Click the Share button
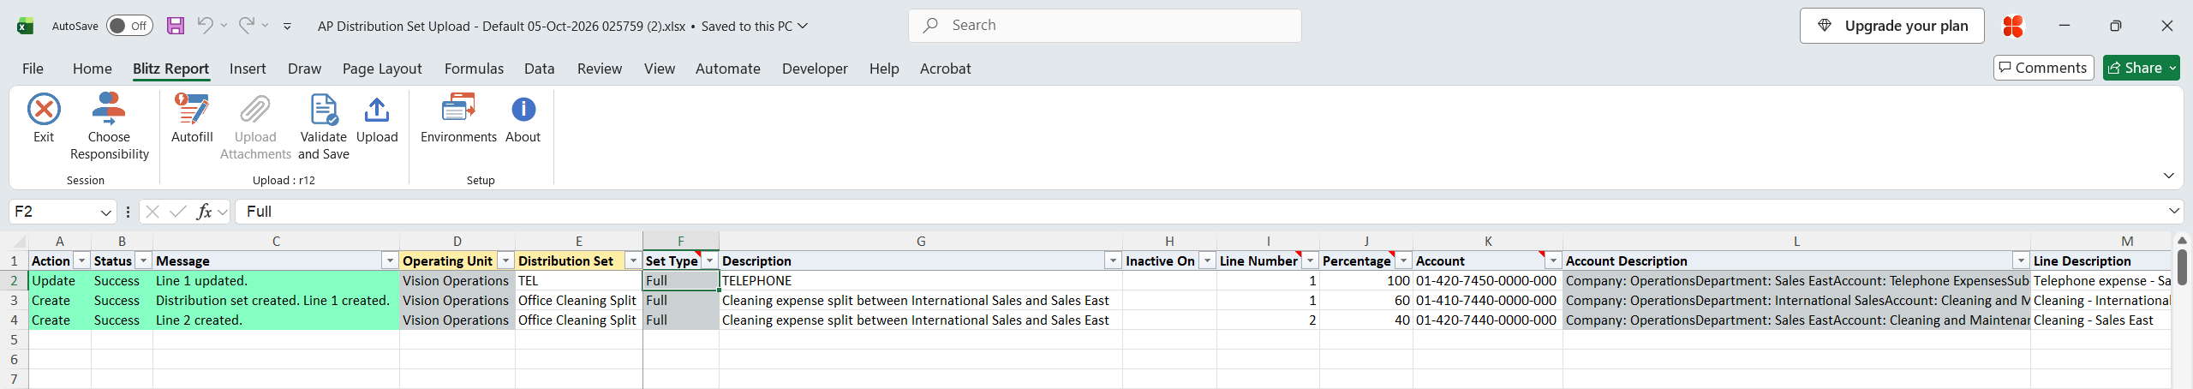This screenshot has height=389, width=2193. (2141, 68)
